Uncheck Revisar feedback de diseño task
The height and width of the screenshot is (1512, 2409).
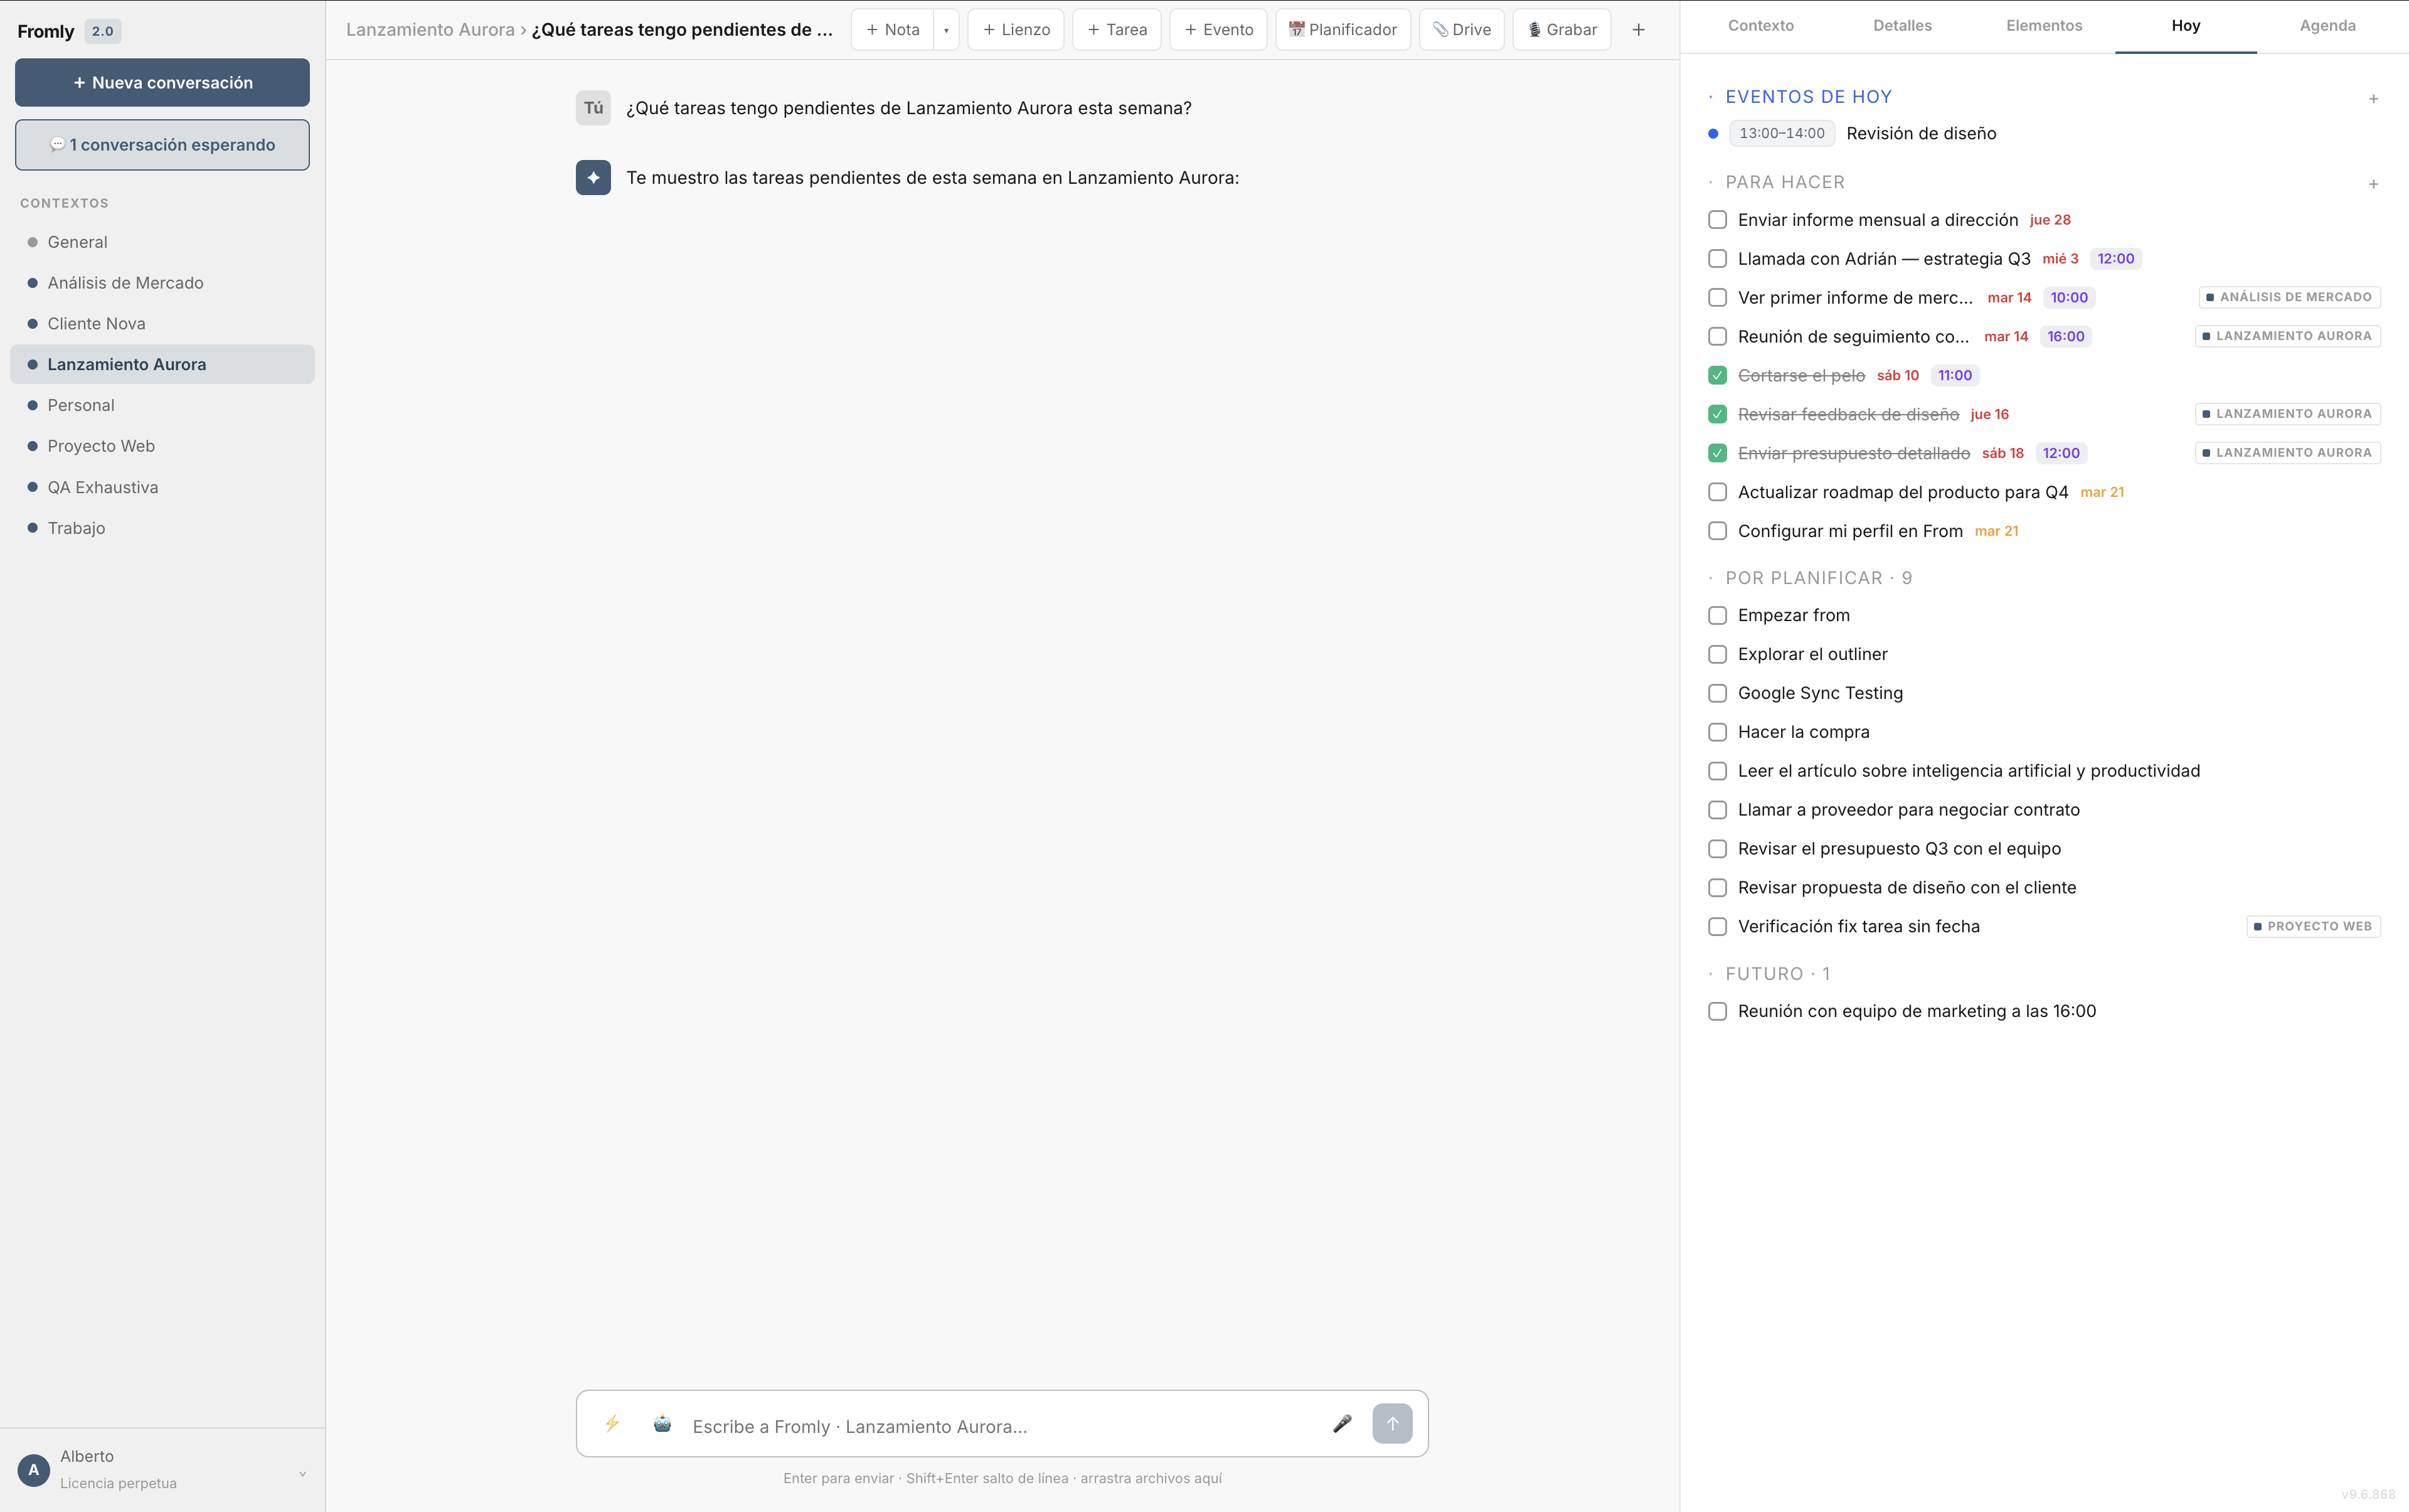1717,414
